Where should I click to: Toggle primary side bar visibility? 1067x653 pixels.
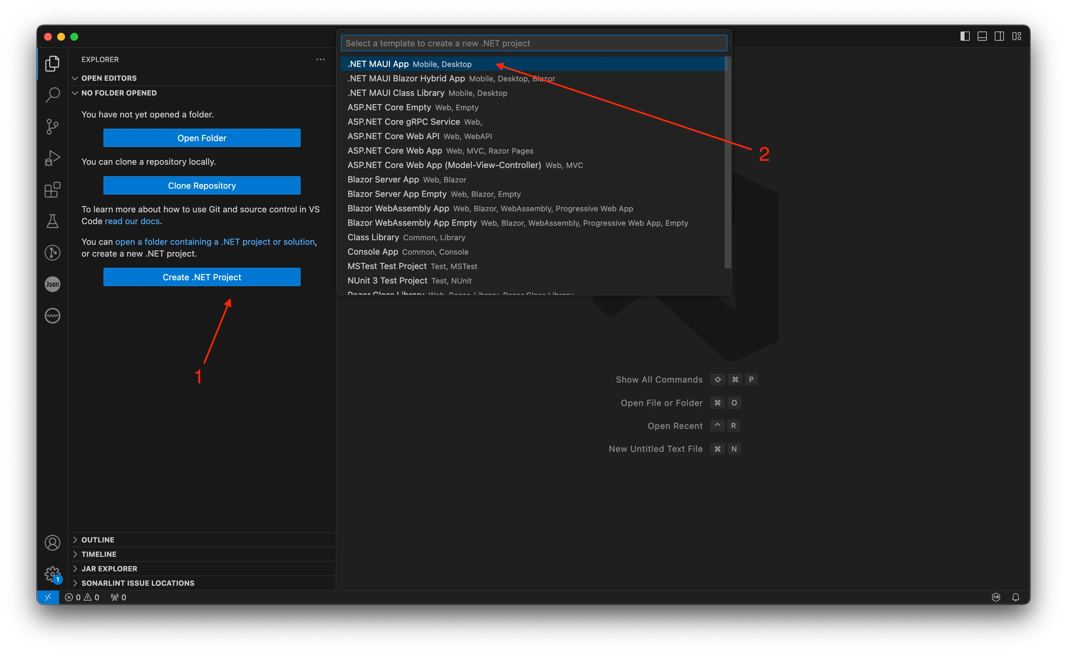pos(965,36)
